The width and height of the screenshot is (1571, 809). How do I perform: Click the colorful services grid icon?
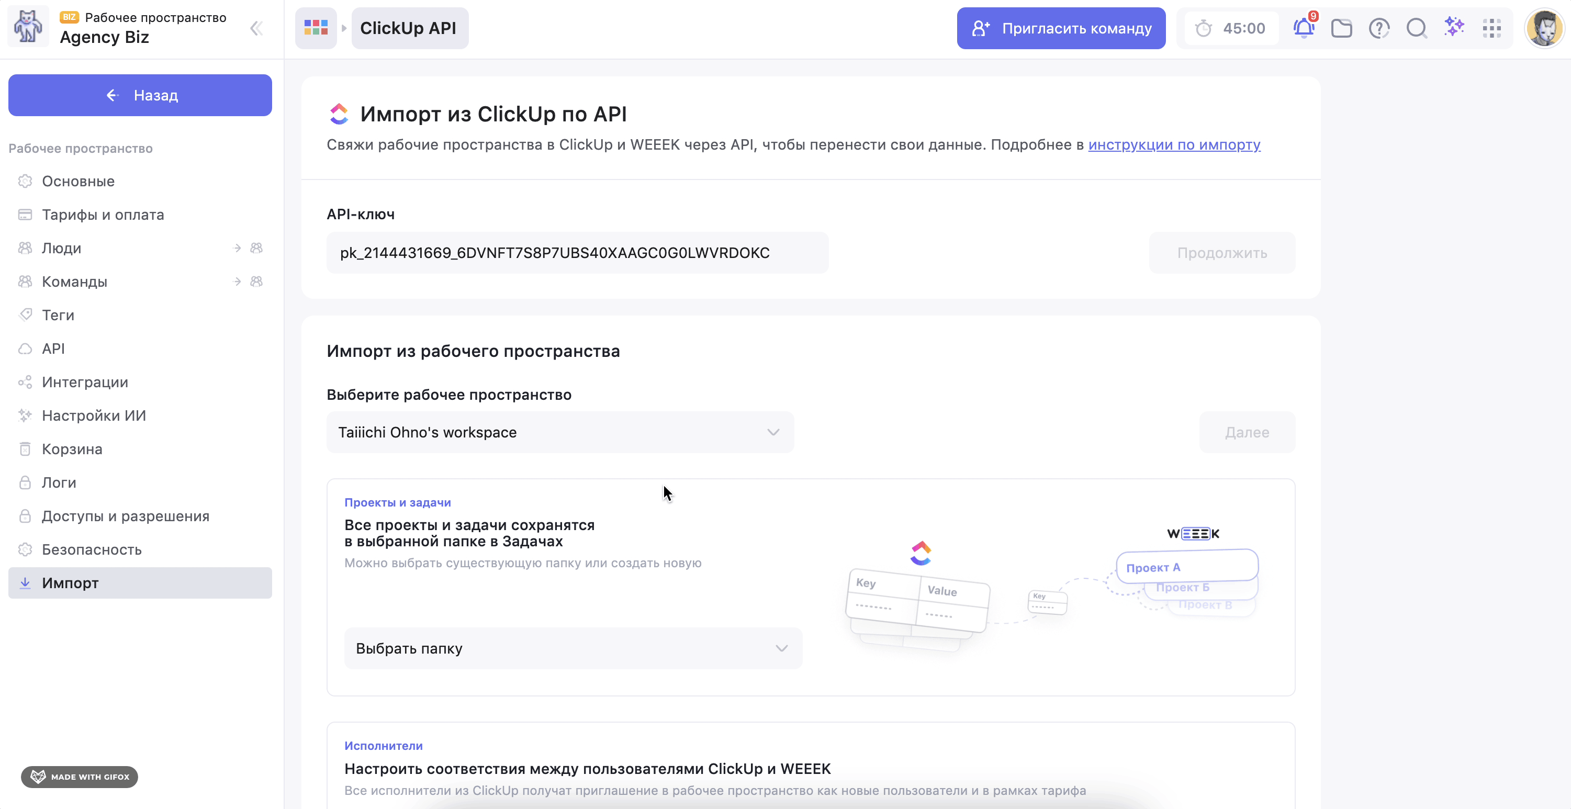(x=316, y=28)
